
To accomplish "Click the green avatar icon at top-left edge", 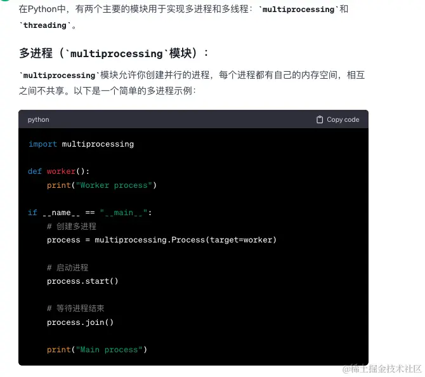I will coord(5,1).
